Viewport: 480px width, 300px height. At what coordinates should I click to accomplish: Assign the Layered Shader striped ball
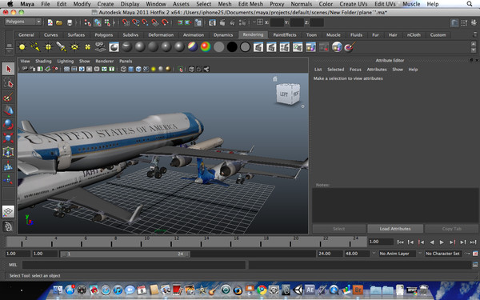click(x=193, y=47)
